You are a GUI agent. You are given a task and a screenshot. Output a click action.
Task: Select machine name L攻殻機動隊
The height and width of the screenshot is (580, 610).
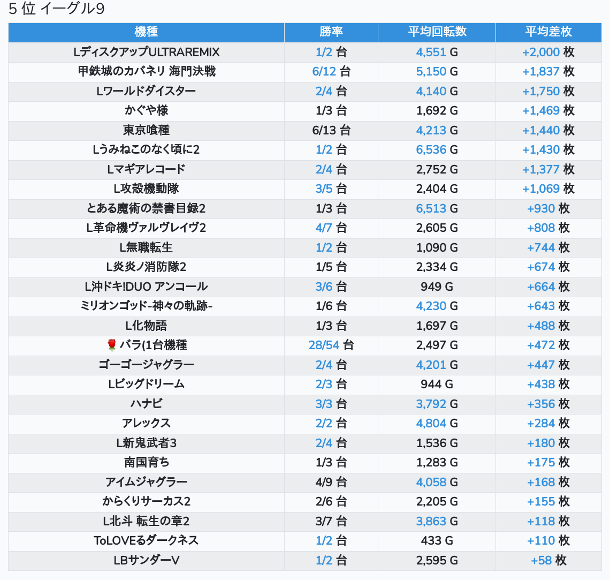point(146,189)
